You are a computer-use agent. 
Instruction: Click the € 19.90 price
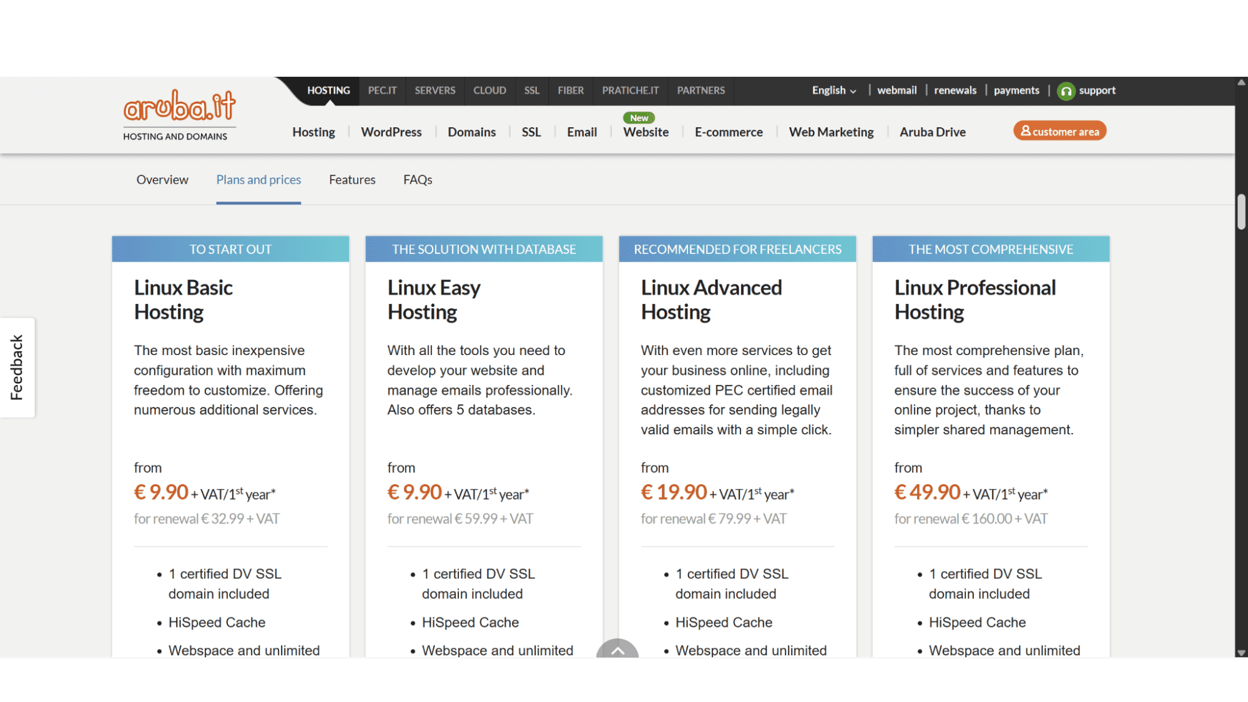click(674, 492)
